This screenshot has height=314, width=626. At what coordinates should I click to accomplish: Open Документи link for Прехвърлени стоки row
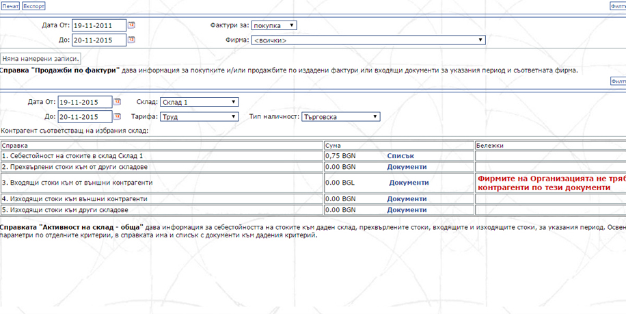click(x=407, y=167)
